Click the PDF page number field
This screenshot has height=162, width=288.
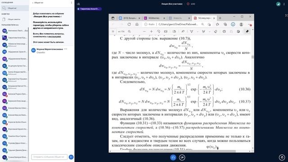(x=113, y=31)
